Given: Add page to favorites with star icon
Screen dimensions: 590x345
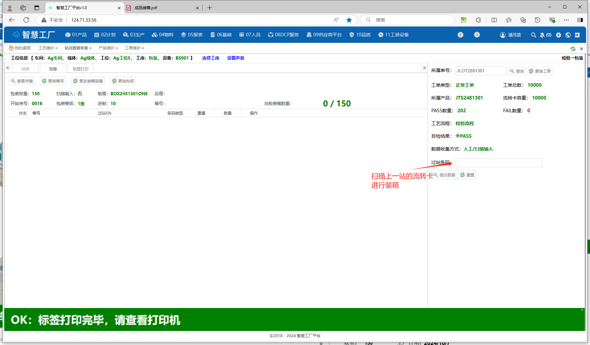Looking at the screenshot, I should [349, 20].
